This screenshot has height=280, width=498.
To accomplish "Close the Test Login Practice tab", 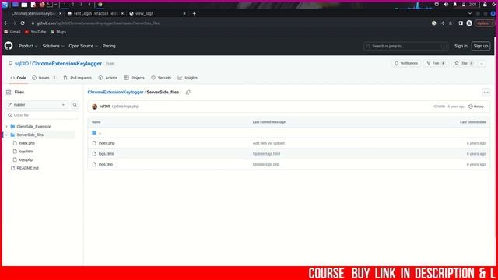I will click(122, 14).
